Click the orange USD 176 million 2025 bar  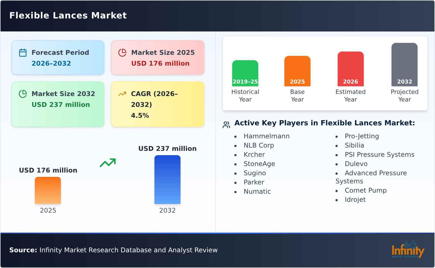point(48,191)
